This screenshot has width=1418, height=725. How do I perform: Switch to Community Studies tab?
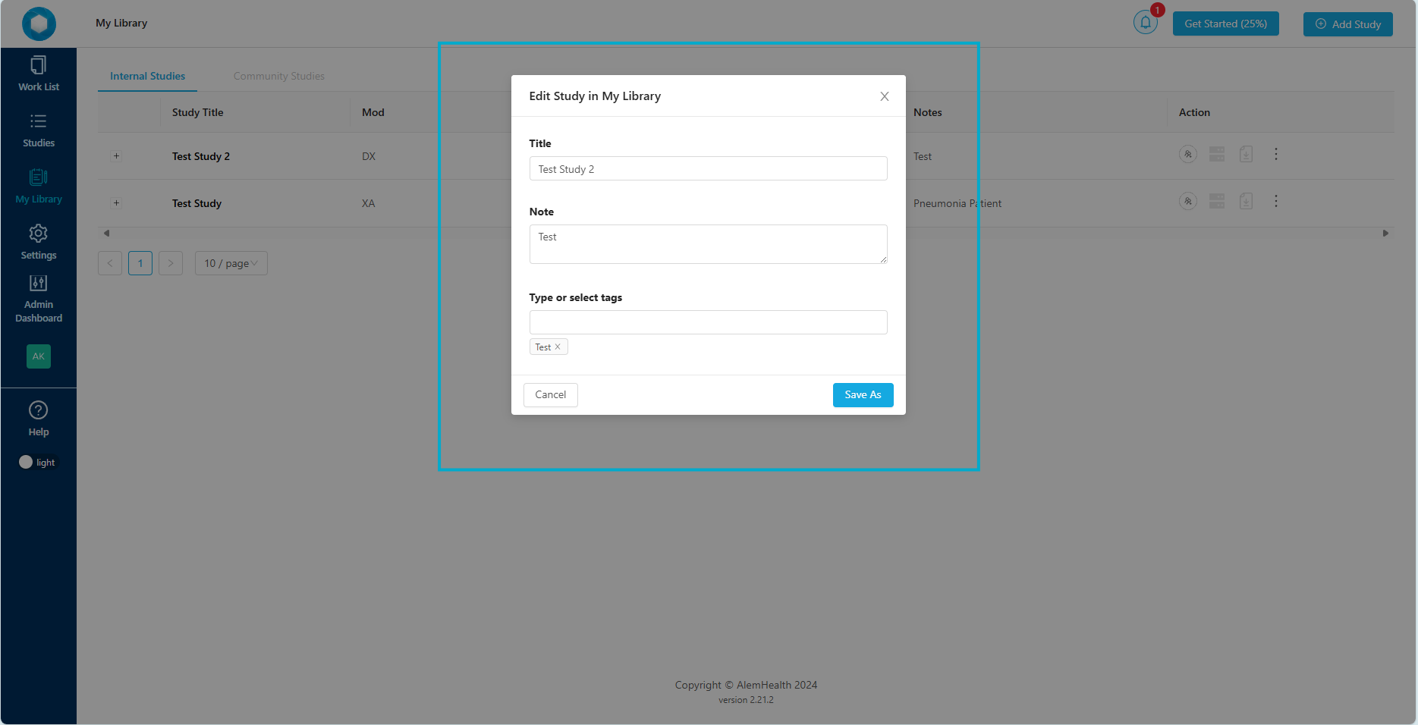[279, 76]
